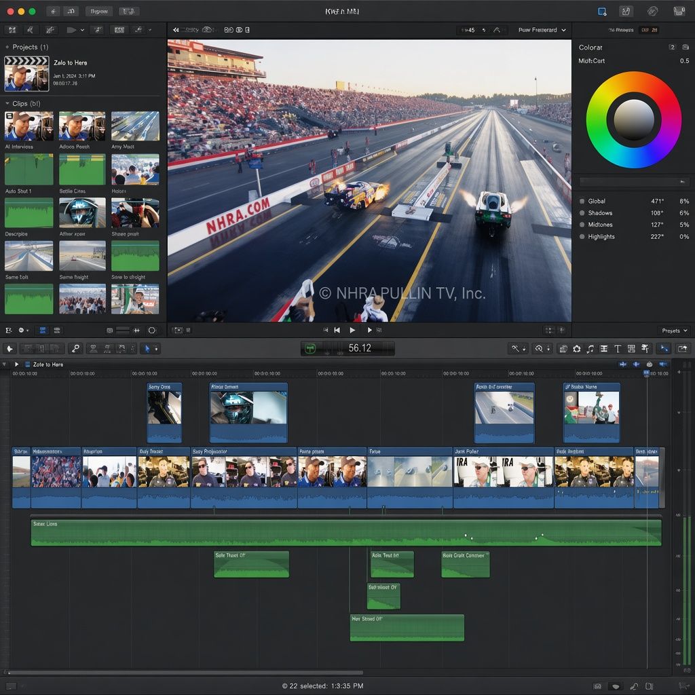Open the music note audio browser icon
The image size is (695, 695).
[x=590, y=349]
